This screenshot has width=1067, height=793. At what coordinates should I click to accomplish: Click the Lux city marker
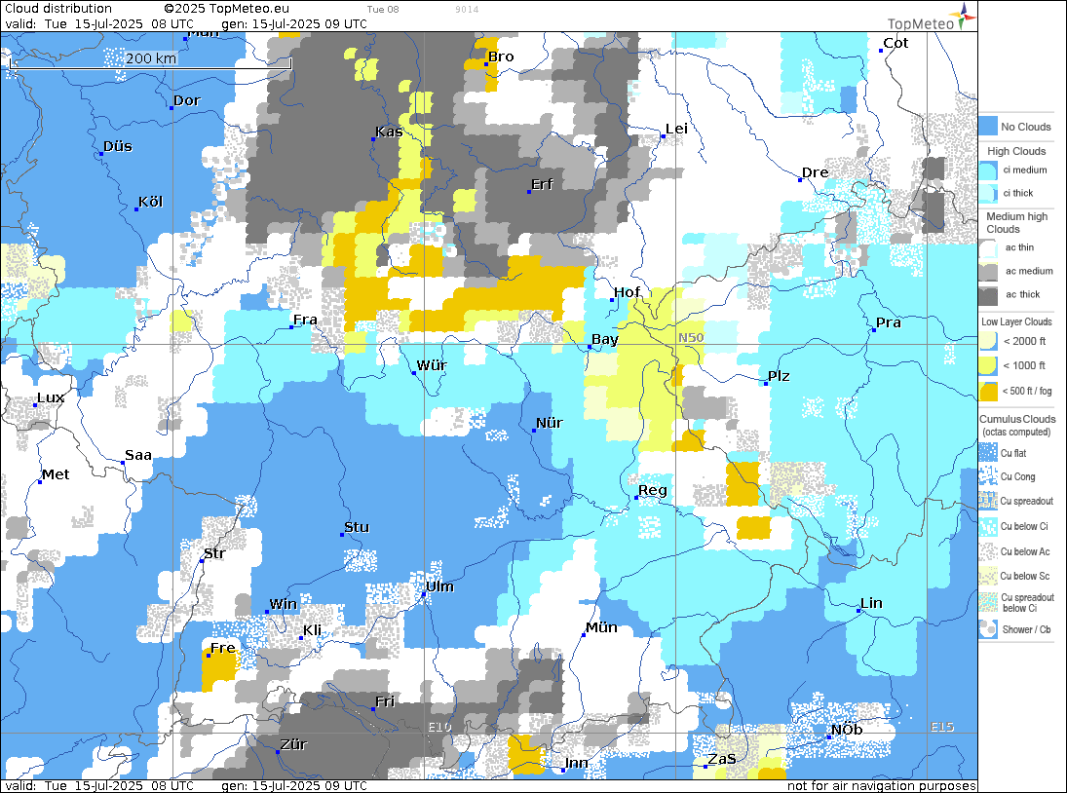tap(35, 404)
